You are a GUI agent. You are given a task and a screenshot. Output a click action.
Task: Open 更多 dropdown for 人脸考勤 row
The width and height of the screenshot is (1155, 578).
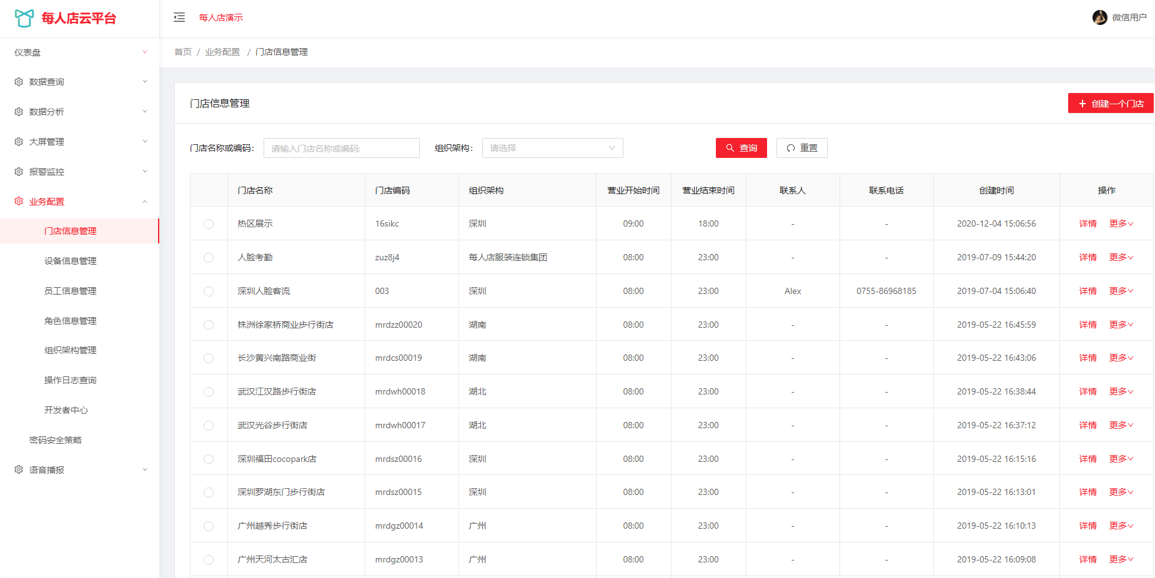coord(1121,257)
